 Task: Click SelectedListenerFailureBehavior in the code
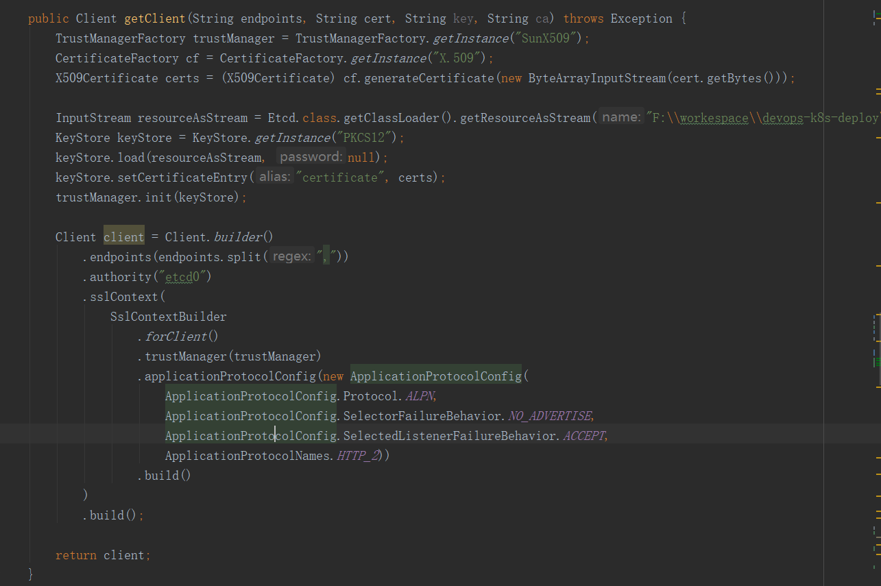click(x=450, y=436)
